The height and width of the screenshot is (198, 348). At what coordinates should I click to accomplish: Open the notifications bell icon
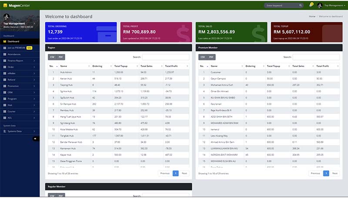click(x=311, y=5)
